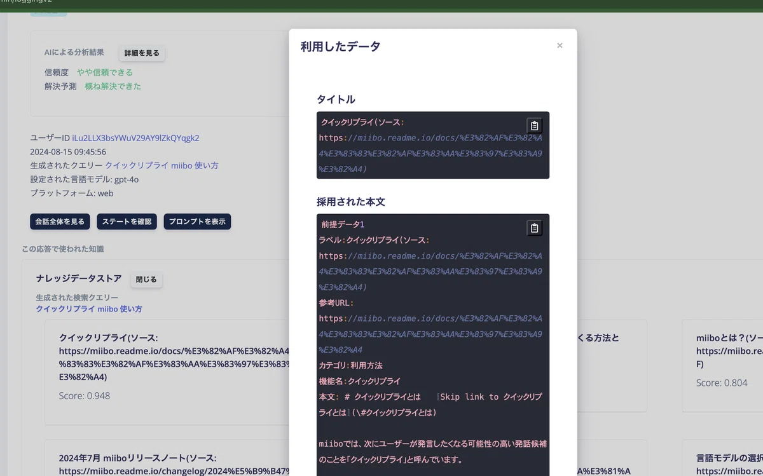The height and width of the screenshot is (476, 763).
Task: Click the 採用された本文 heading
Action: 351,201
